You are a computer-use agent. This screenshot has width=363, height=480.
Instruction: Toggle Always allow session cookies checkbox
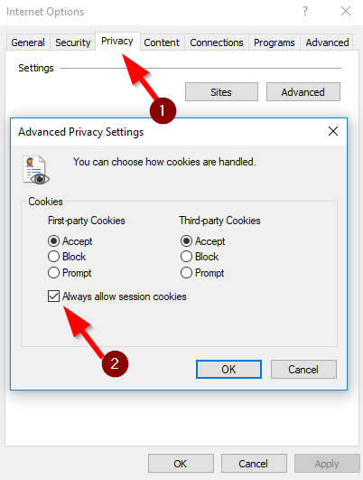pyautogui.click(x=53, y=296)
